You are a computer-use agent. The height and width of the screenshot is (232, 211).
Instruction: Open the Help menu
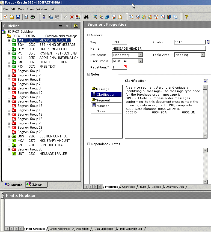[x=52, y=9]
